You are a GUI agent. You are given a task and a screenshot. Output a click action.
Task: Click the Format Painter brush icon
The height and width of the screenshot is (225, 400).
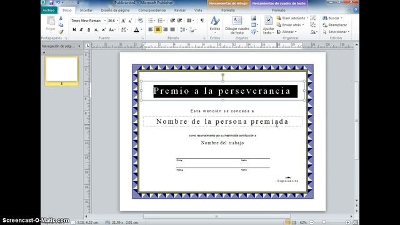pyautogui.click(x=61, y=32)
